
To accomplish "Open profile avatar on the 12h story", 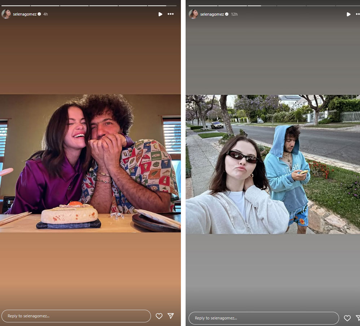I will (194, 14).
